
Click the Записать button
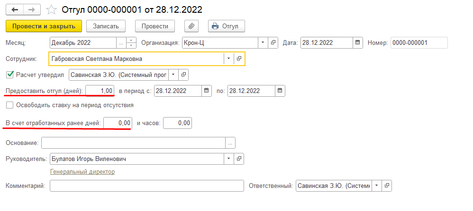point(109,25)
